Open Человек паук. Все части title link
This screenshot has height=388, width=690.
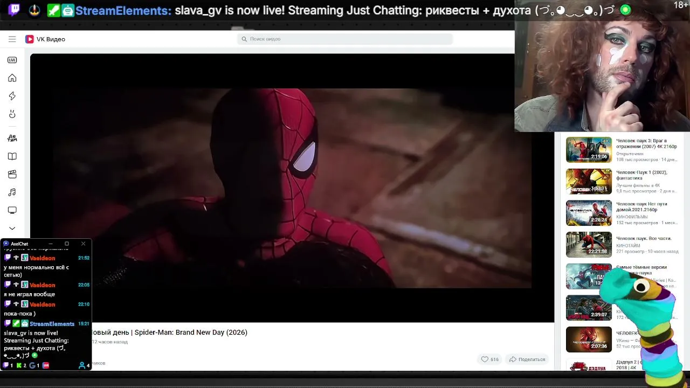tap(644, 238)
